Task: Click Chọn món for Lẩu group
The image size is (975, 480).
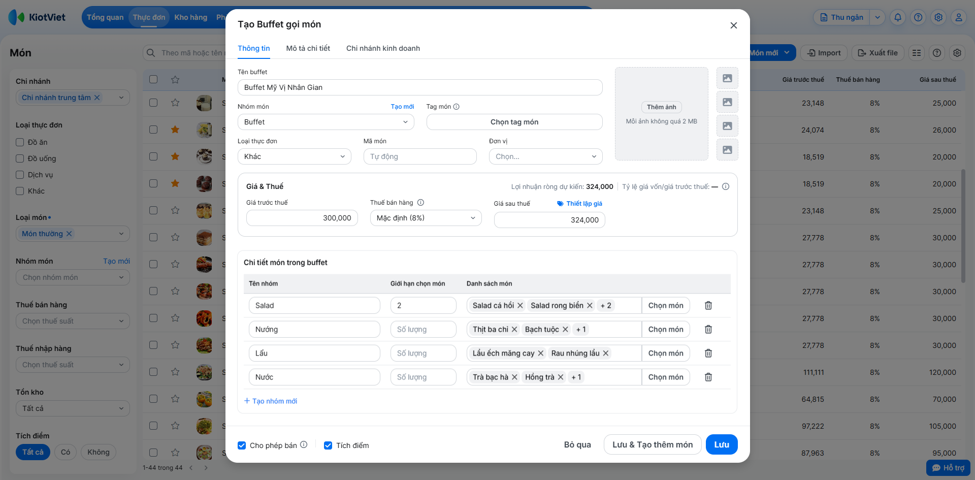Action: tap(665, 353)
